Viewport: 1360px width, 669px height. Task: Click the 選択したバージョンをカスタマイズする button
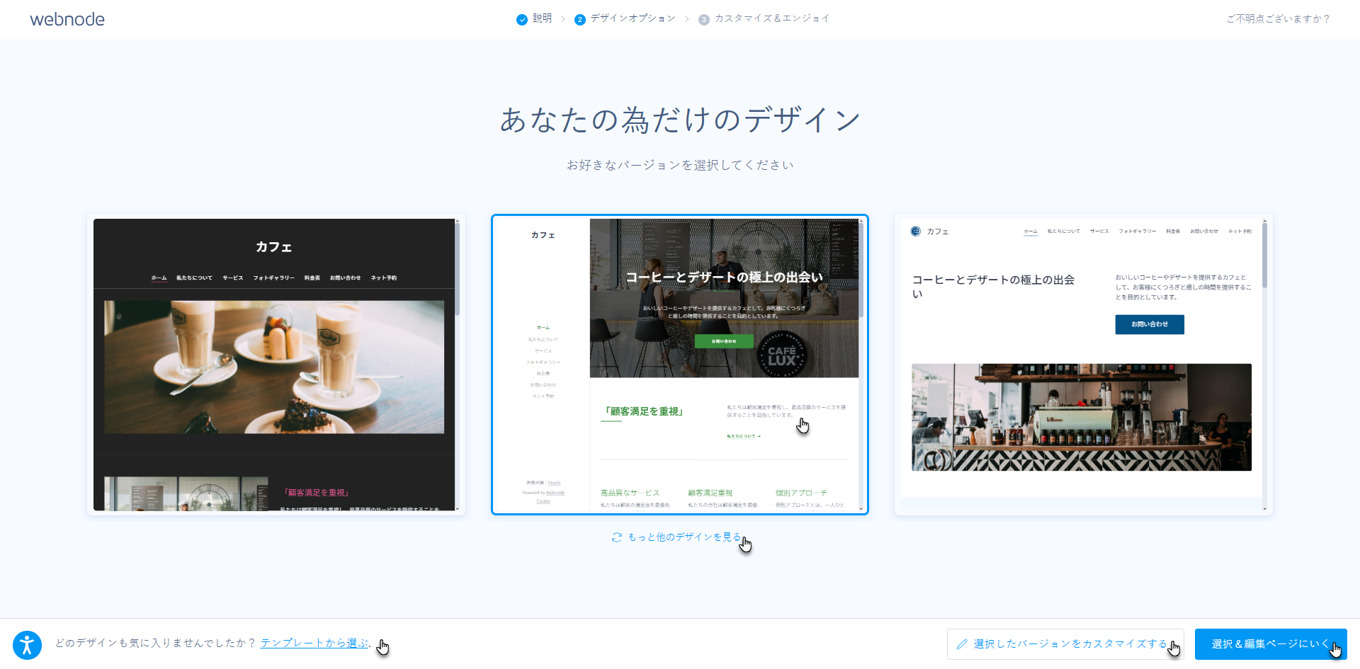[x=1065, y=644]
